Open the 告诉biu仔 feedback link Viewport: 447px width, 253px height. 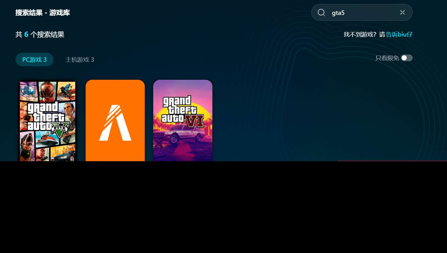tap(399, 35)
